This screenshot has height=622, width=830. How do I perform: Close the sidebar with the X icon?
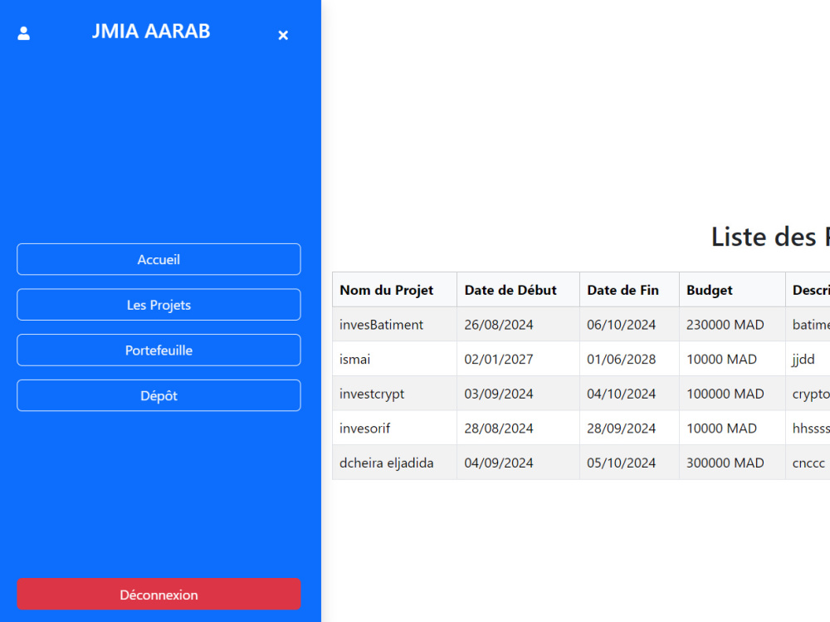(x=283, y=35)
